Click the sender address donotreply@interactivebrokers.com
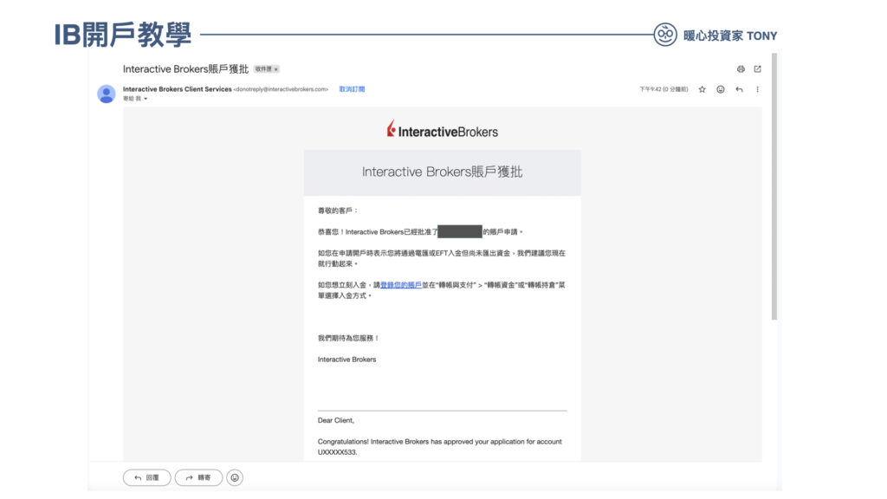Screen dimensions: 887x499 click(281, 89)
